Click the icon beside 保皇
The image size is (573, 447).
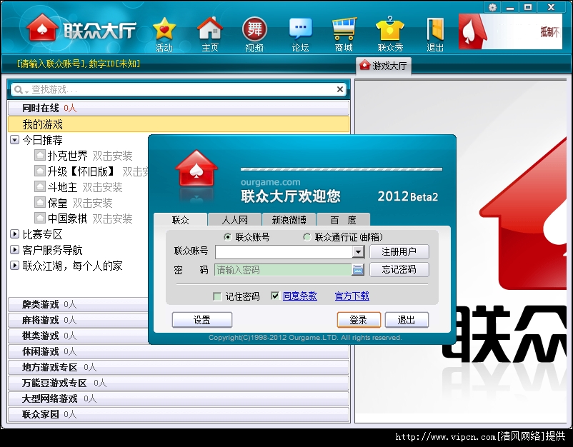pyautogui.click(x=40, y=202)
